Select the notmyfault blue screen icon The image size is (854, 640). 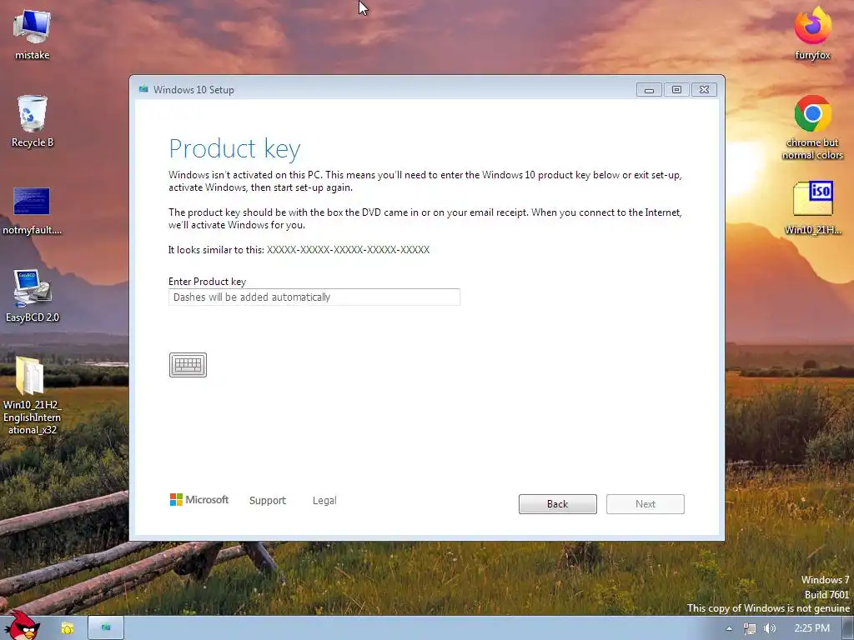32,211
